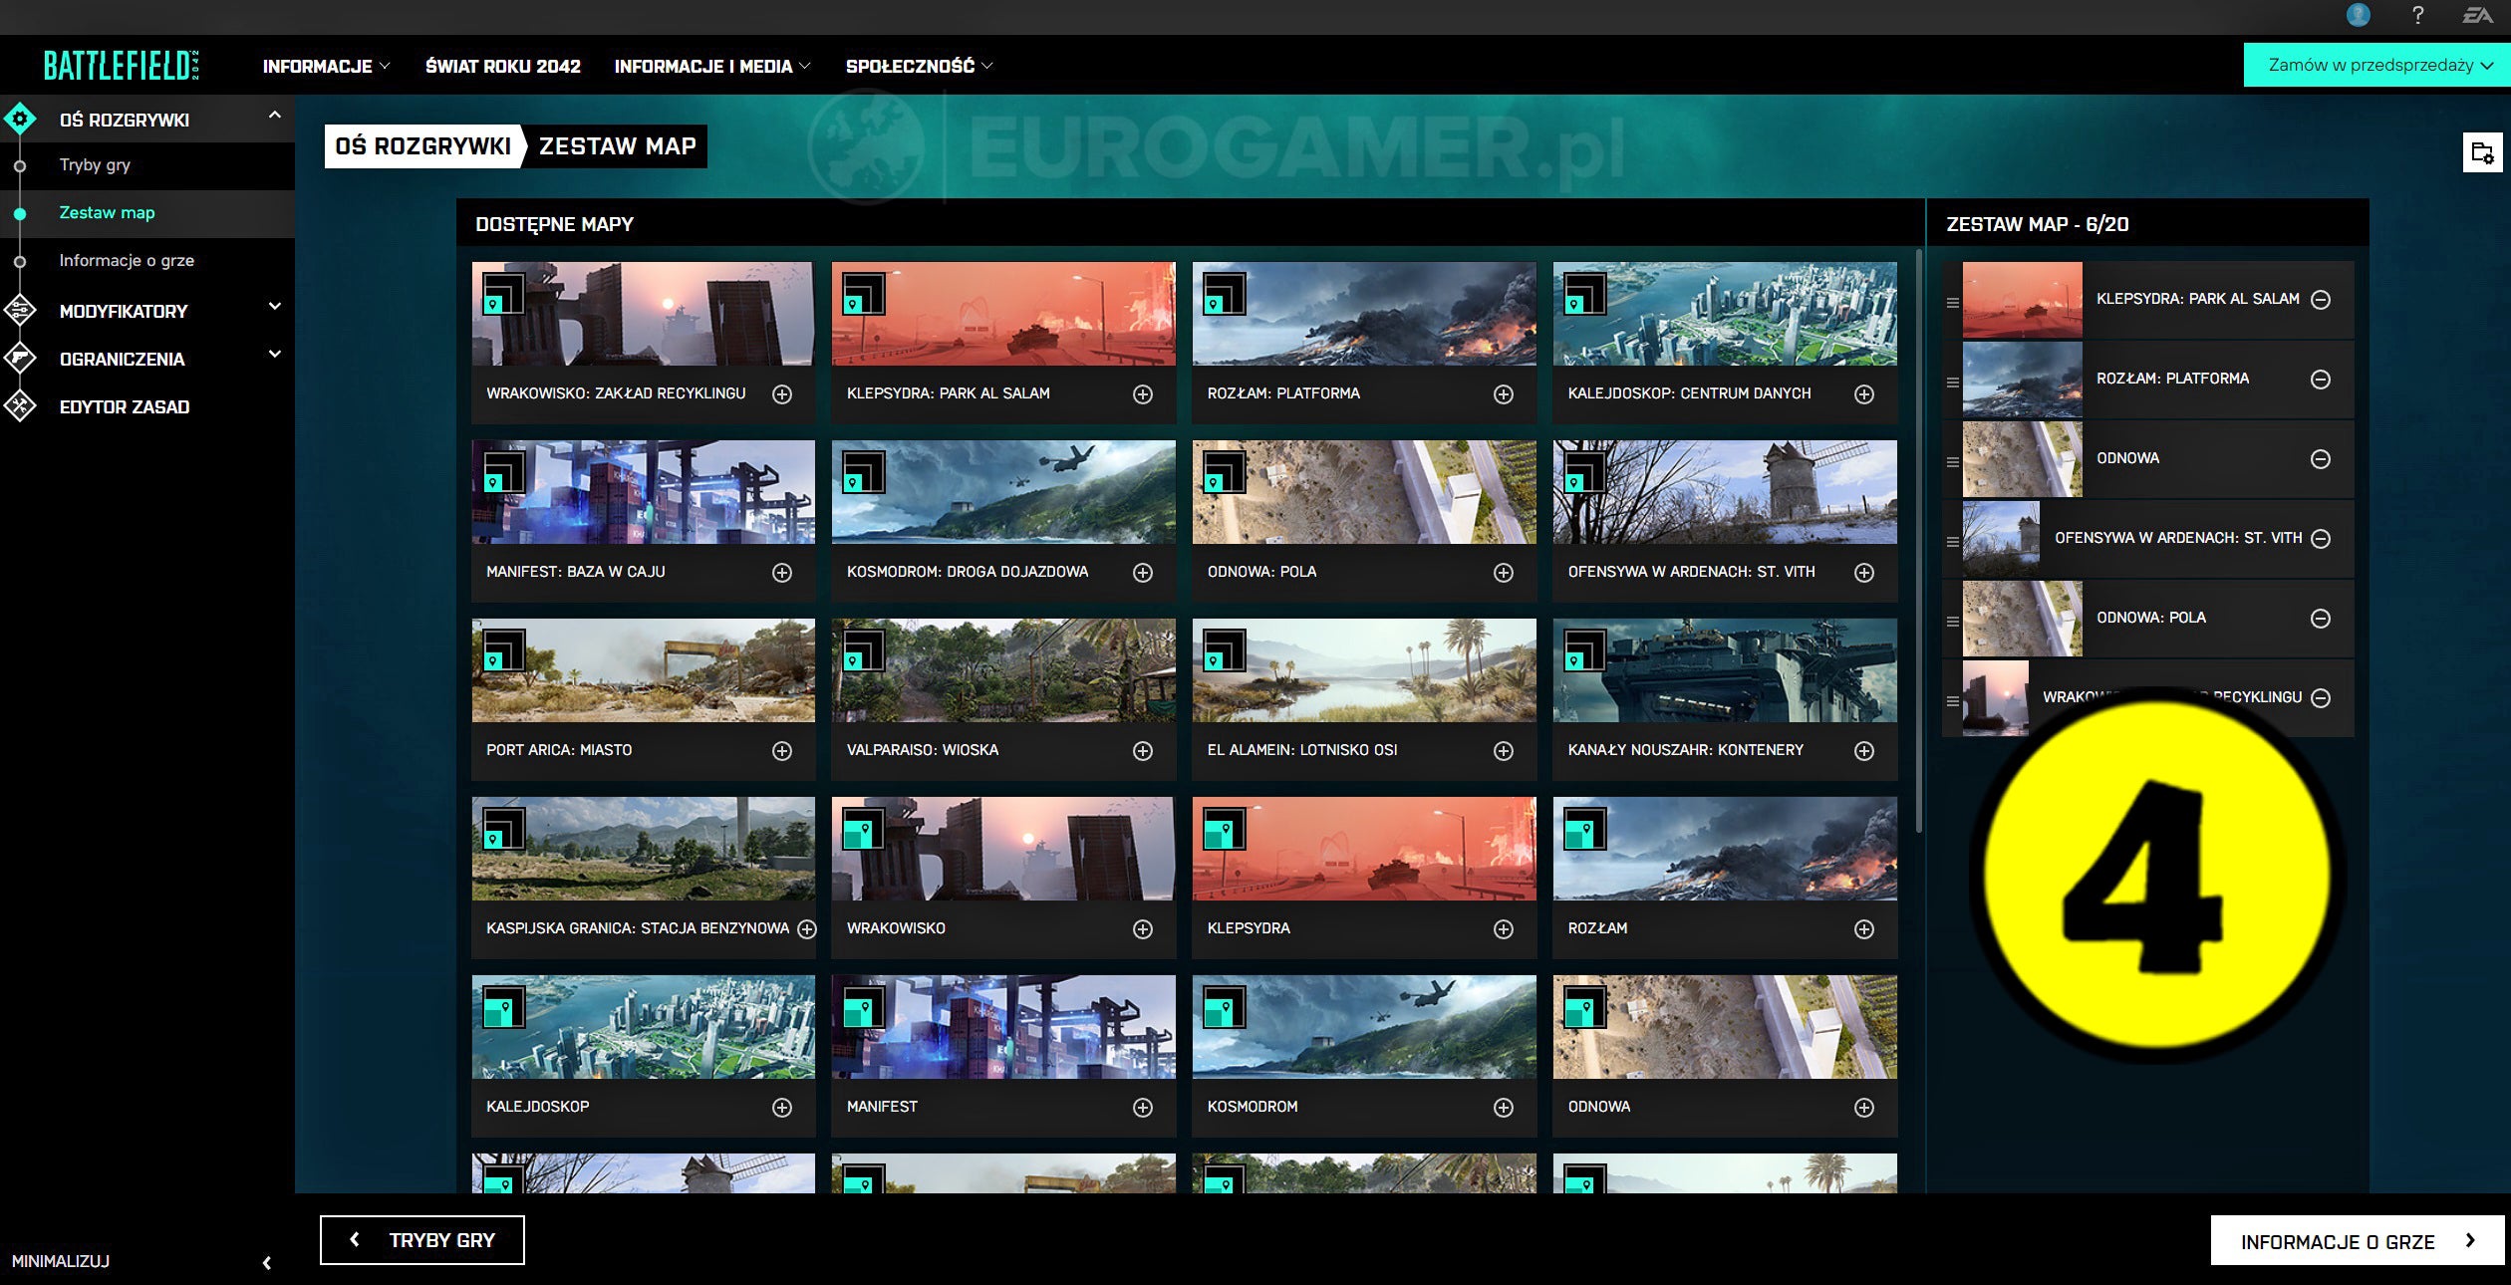2511x1285 pixels.
Task: Open the EA account avatar
Action: click(2358, 15)
